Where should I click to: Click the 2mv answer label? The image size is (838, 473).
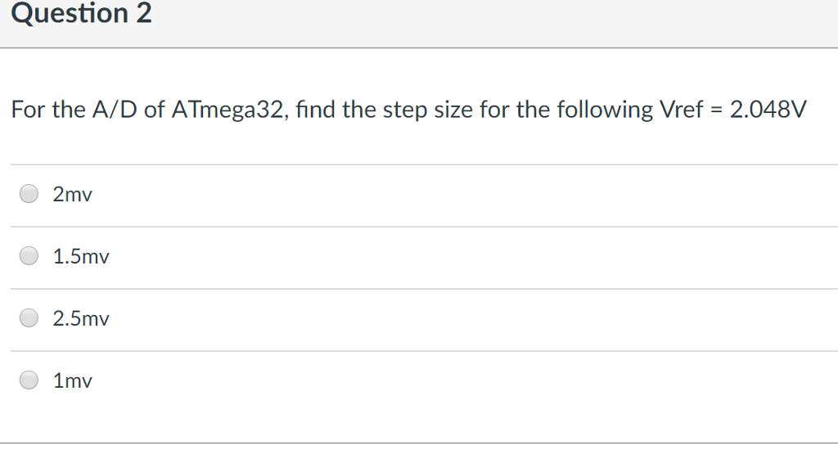pyautogui.click(x=71, y=194)
